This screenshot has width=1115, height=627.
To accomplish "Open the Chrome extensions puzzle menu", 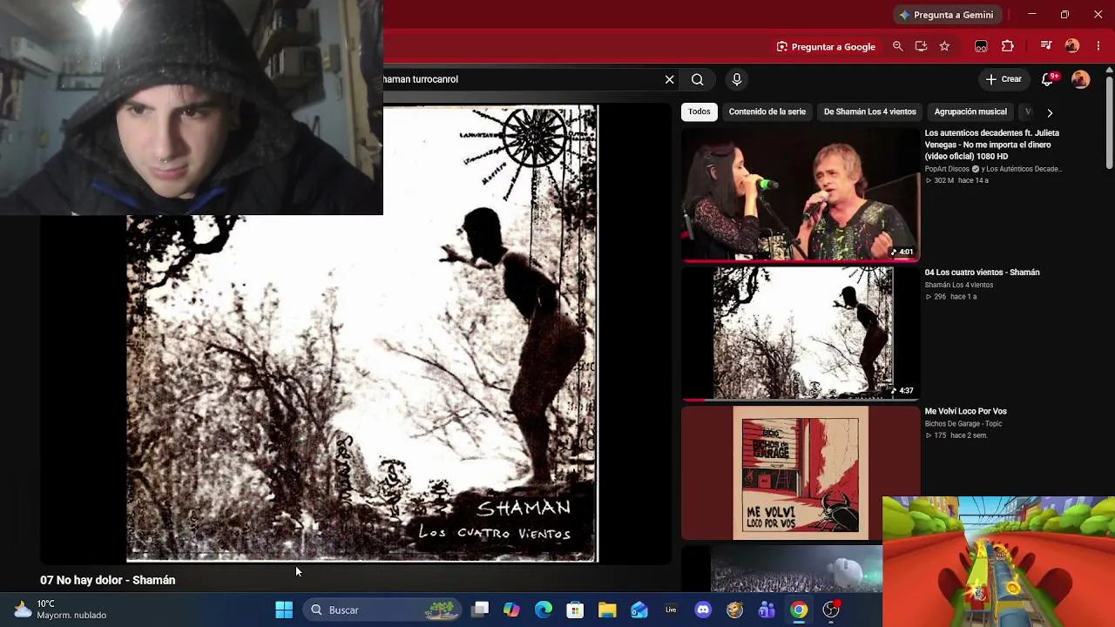I will pos(1008,46).
